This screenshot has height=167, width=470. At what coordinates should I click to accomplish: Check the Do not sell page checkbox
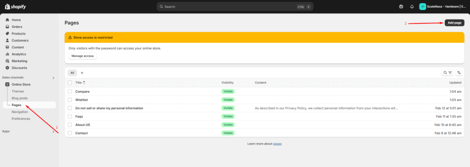coord(70,108)
